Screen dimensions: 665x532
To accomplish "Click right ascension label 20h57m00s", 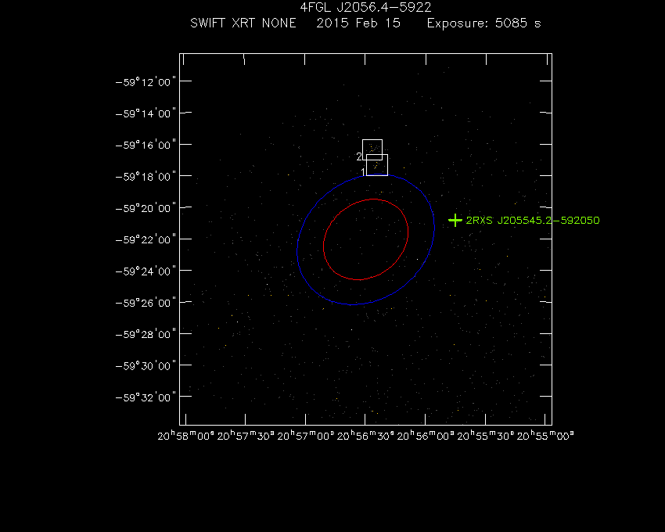I will (x=306, y=436).
